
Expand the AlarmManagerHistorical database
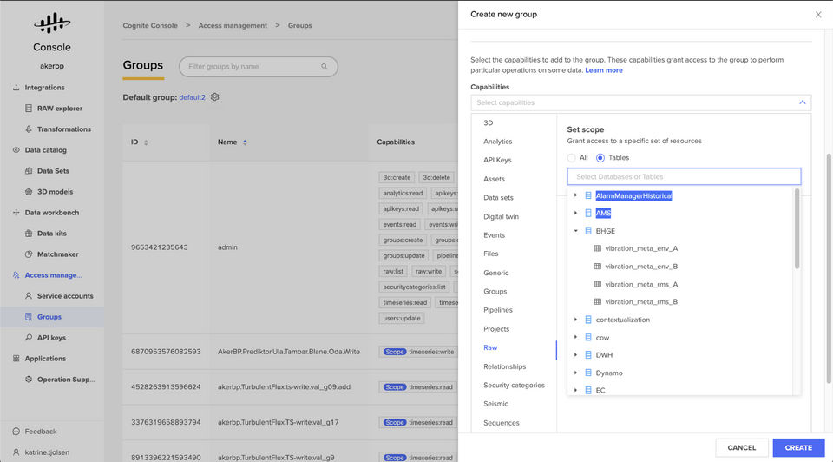click(x=576, y=195)
